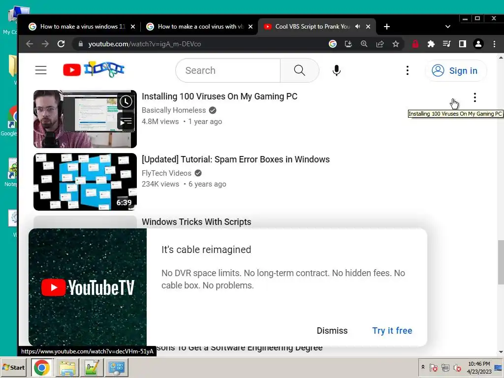Viewport: 504px width, 378px height.
Task: Open Chrome profile avatar
Action: [x=478, y=44]
